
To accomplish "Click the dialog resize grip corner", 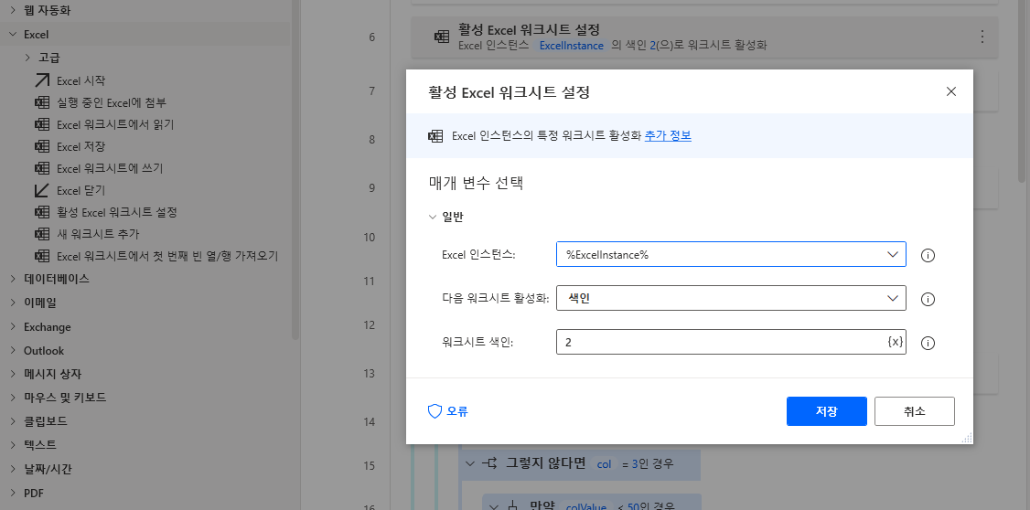I will coord(968,439).
